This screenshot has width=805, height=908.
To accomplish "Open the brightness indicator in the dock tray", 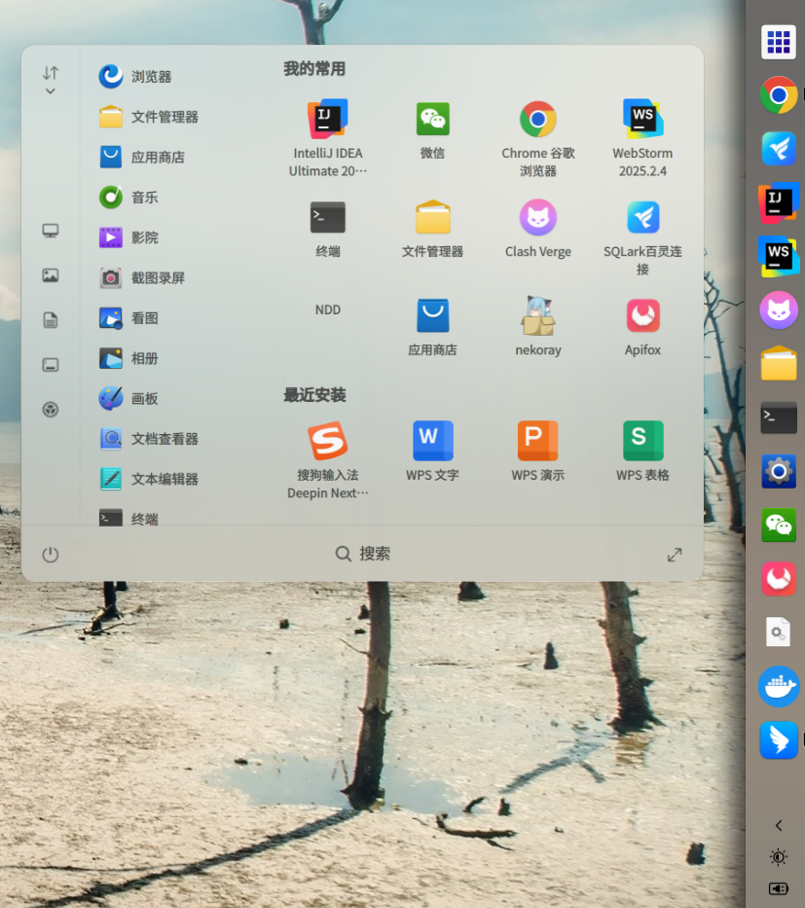I will [x=779, y=857].
